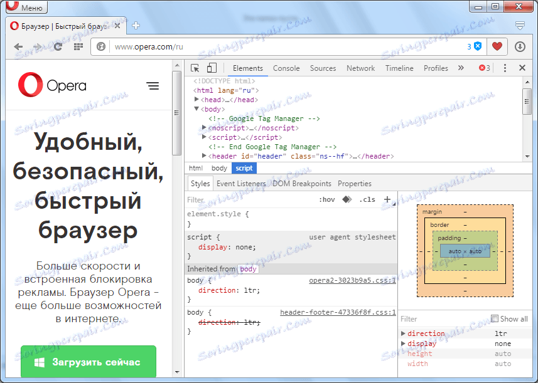Viewport: 538px width, 383px height.
Task: Switch to the Timeline tab
Action: tap(399, 68)
